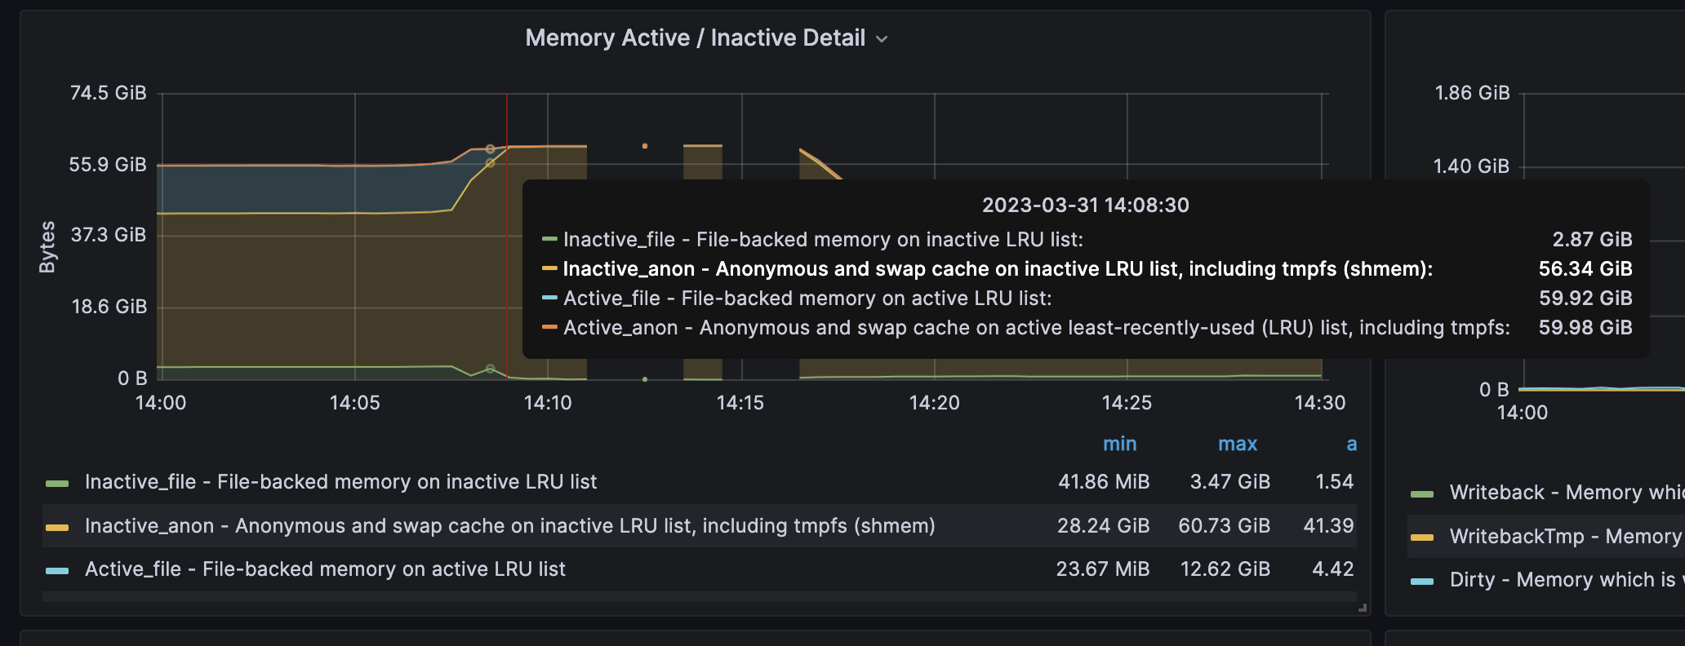Click the green Inactive_file marker inside the tooltip
The height and width of the screenshot is (646, 1685).
550,240
